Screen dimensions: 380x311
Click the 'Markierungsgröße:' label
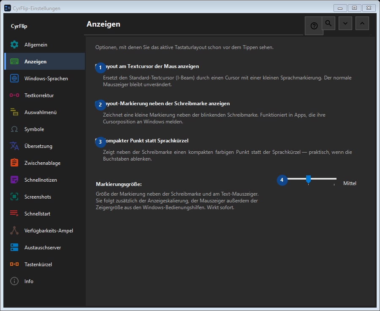(x=119, y=184)
